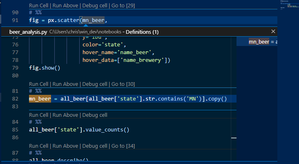Go to [30] code lens link
Screen dimensions: 299x164
pos(123,84)
